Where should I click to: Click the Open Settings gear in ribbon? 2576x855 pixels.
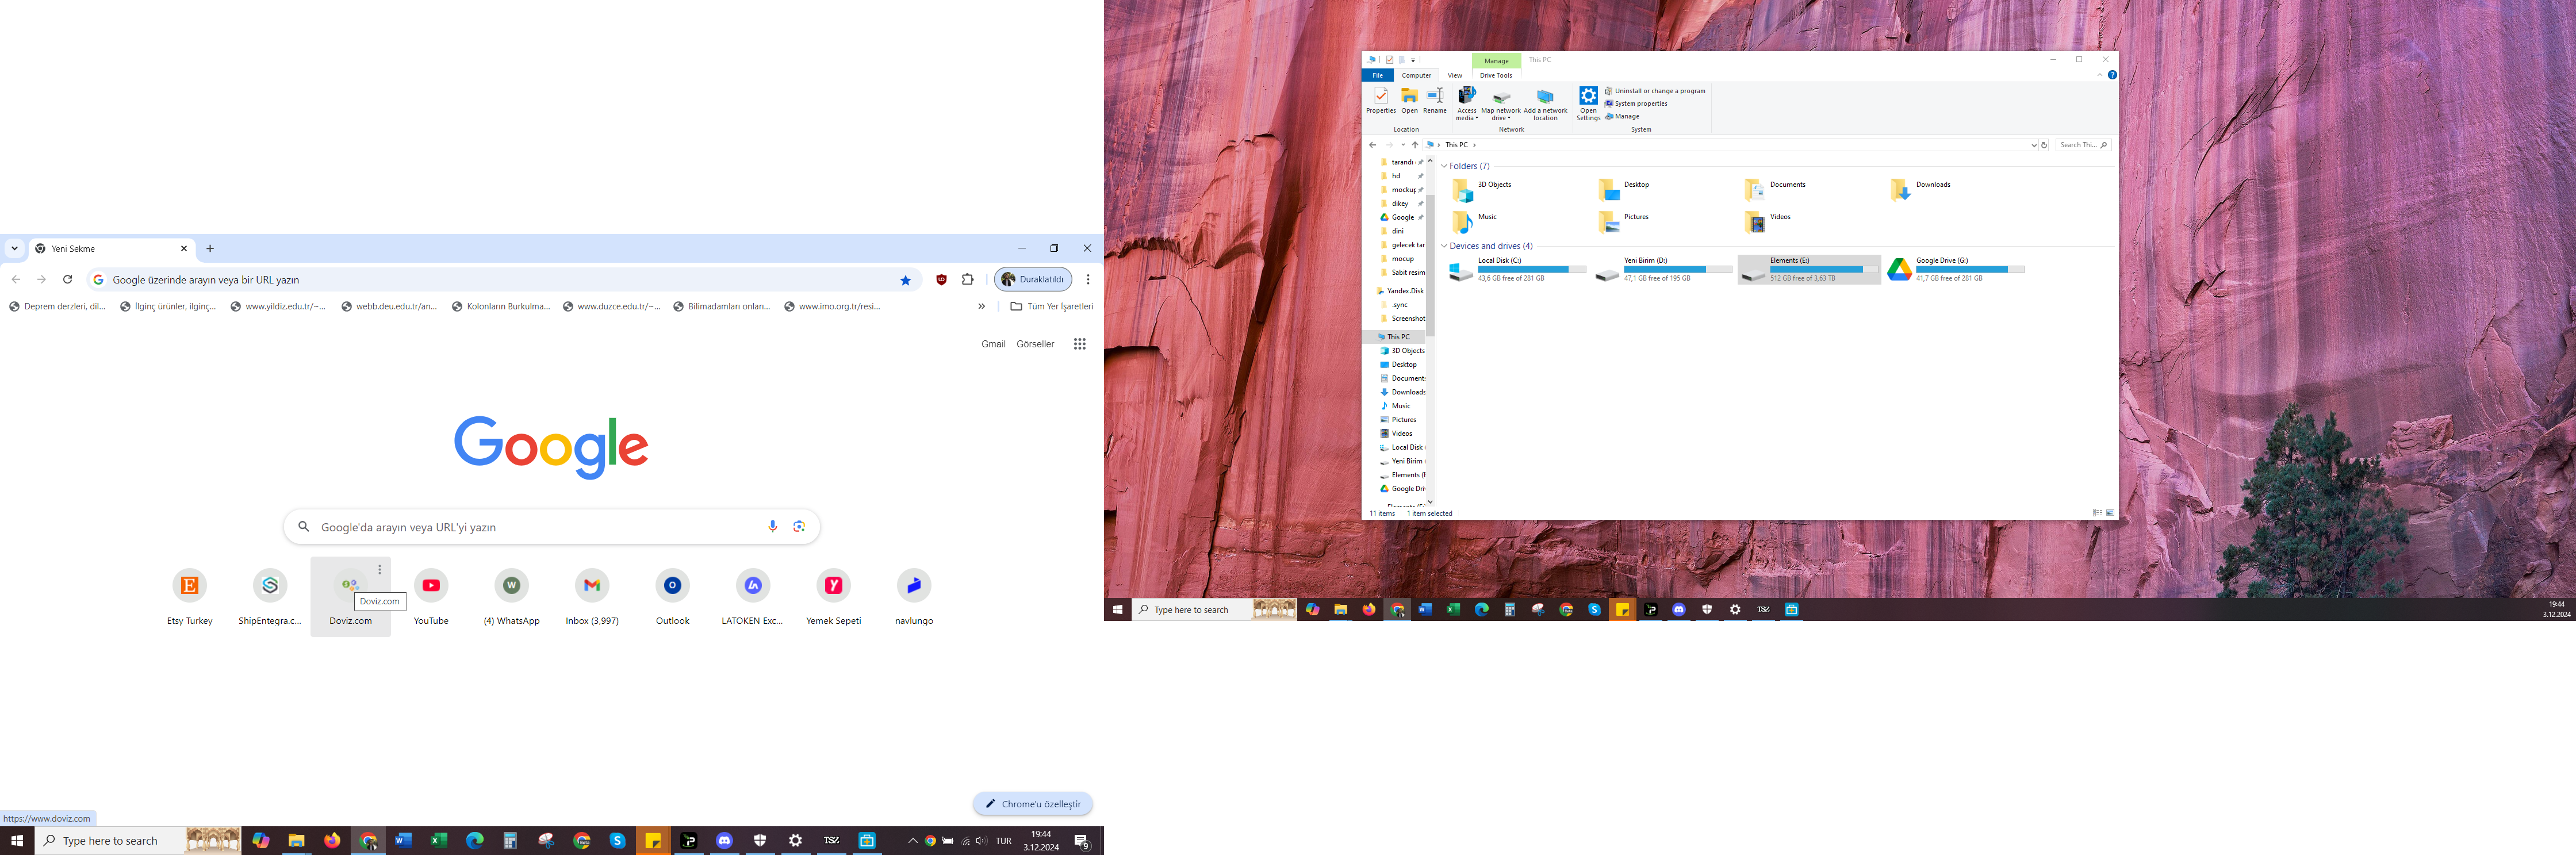point(1588,97)
